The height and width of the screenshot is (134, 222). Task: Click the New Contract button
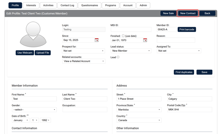point(188,13)
